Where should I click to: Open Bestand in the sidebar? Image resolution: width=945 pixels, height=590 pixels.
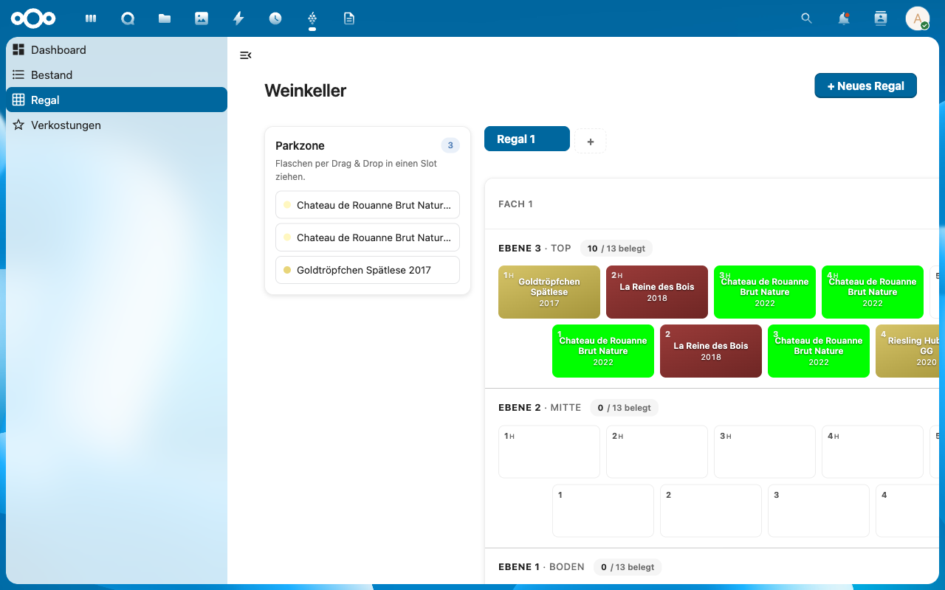pyautogui.click(x=117, y=74)
